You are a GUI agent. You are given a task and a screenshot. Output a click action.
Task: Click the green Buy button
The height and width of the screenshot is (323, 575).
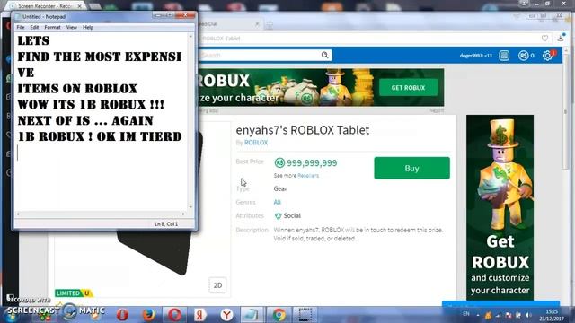(411, 168)
